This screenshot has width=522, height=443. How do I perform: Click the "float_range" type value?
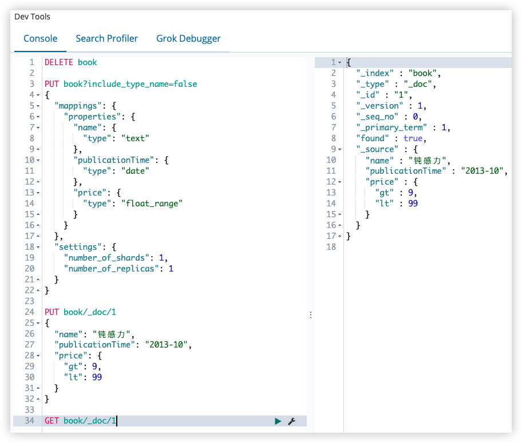pos(152,203)
